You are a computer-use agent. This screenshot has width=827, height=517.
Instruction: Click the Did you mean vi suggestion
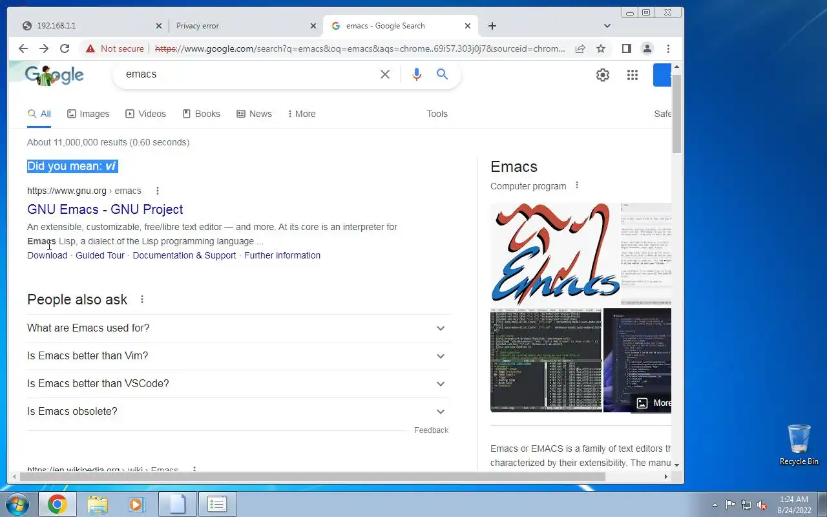click(x=110, y=166)
